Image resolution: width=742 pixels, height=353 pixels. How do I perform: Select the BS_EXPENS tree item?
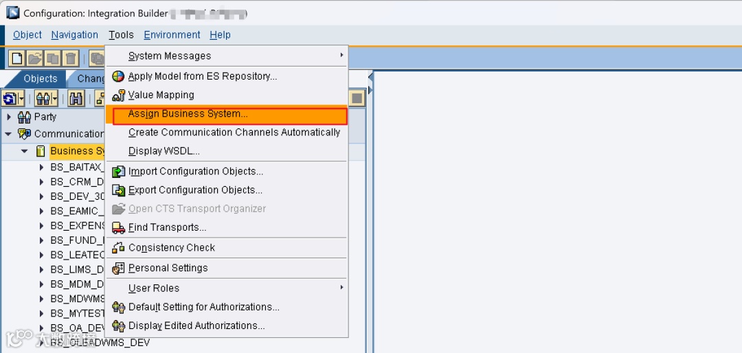(x=77, y=226)
